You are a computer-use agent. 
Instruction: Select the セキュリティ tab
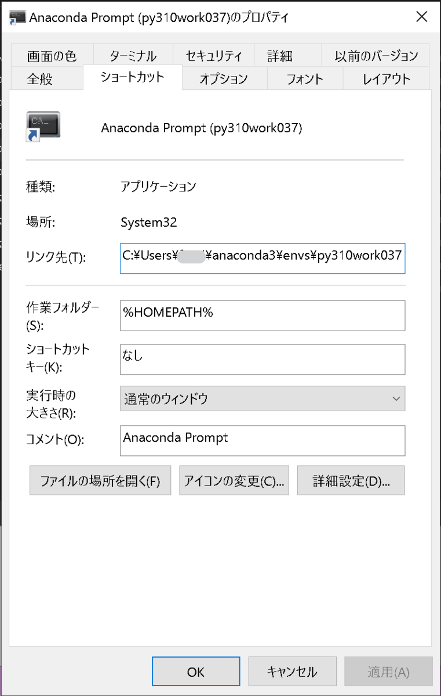point(213,56)
